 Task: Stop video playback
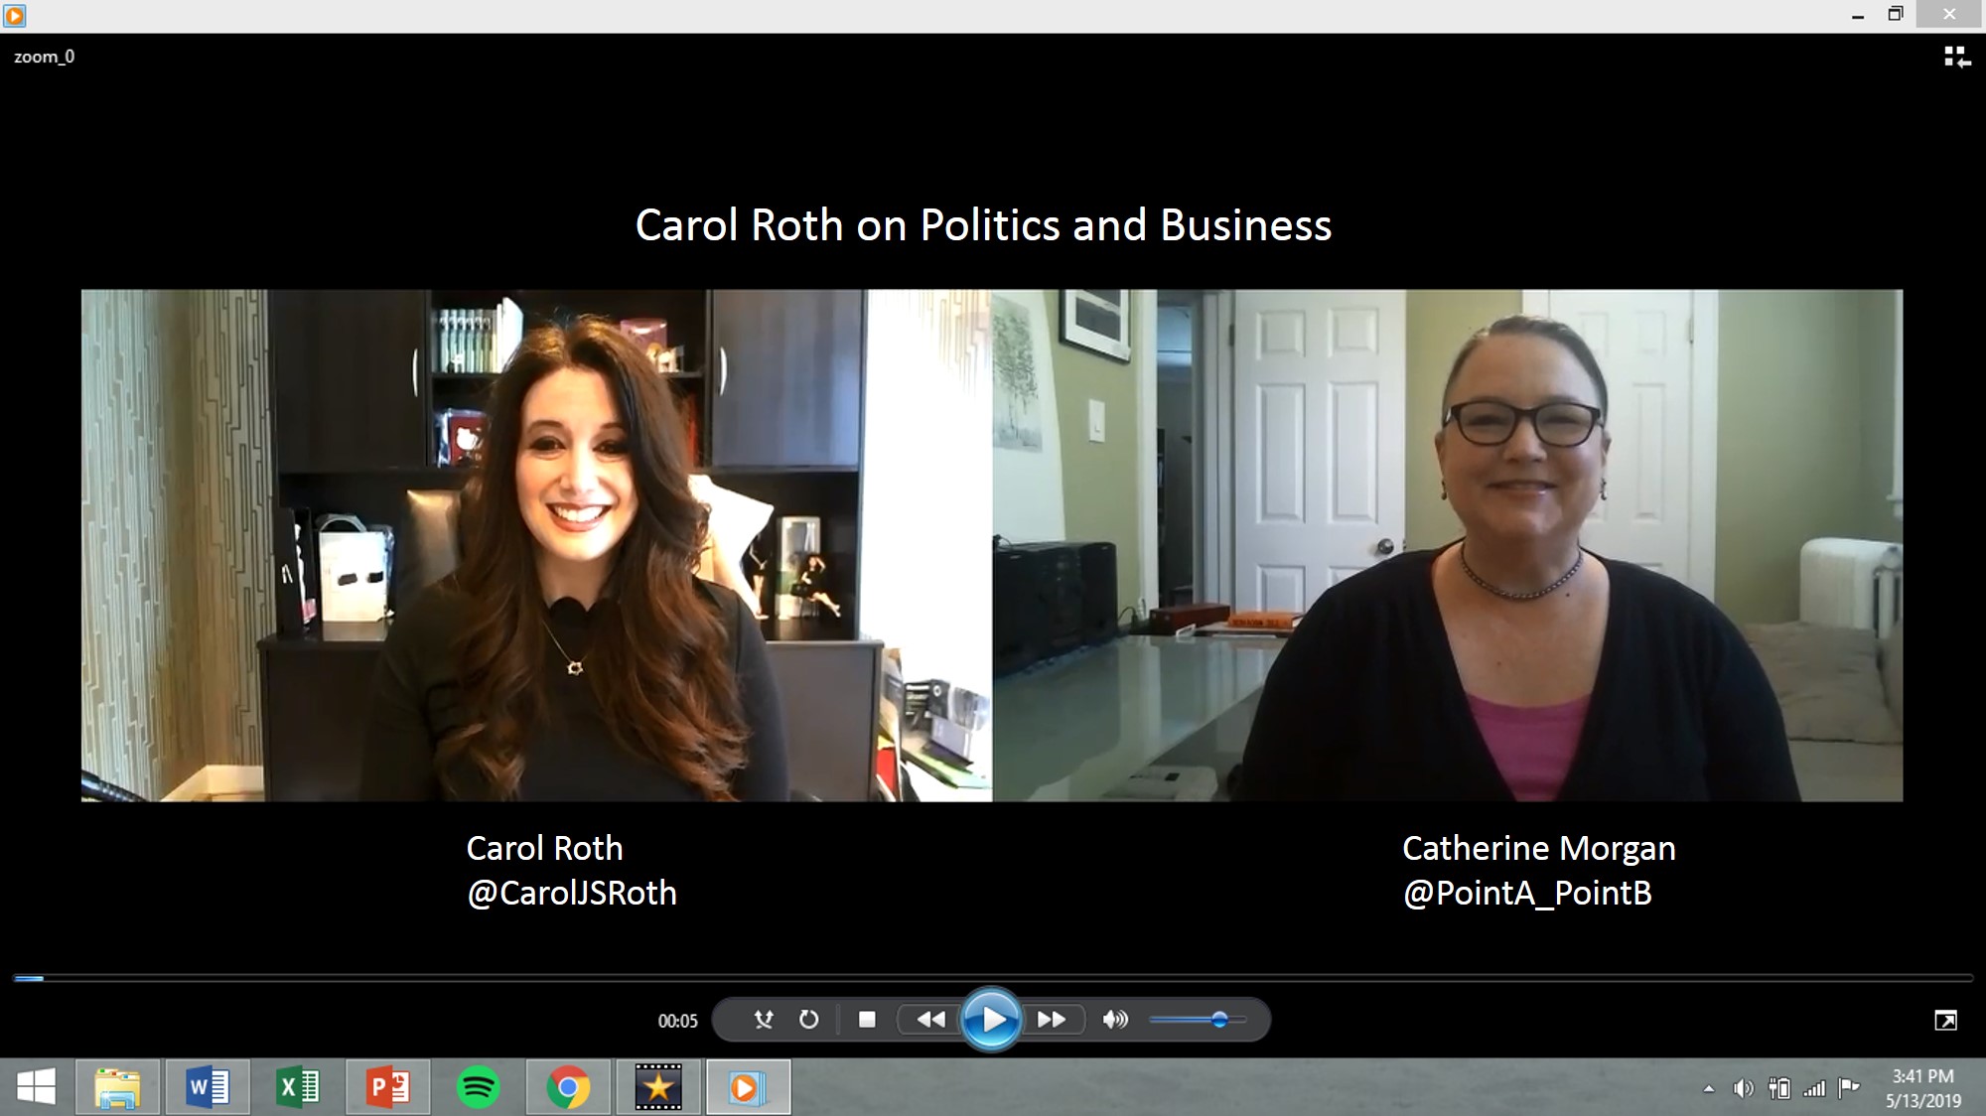click(867, 1020)
